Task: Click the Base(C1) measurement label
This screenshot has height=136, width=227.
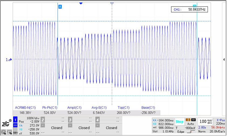Action: pos(148,108)
